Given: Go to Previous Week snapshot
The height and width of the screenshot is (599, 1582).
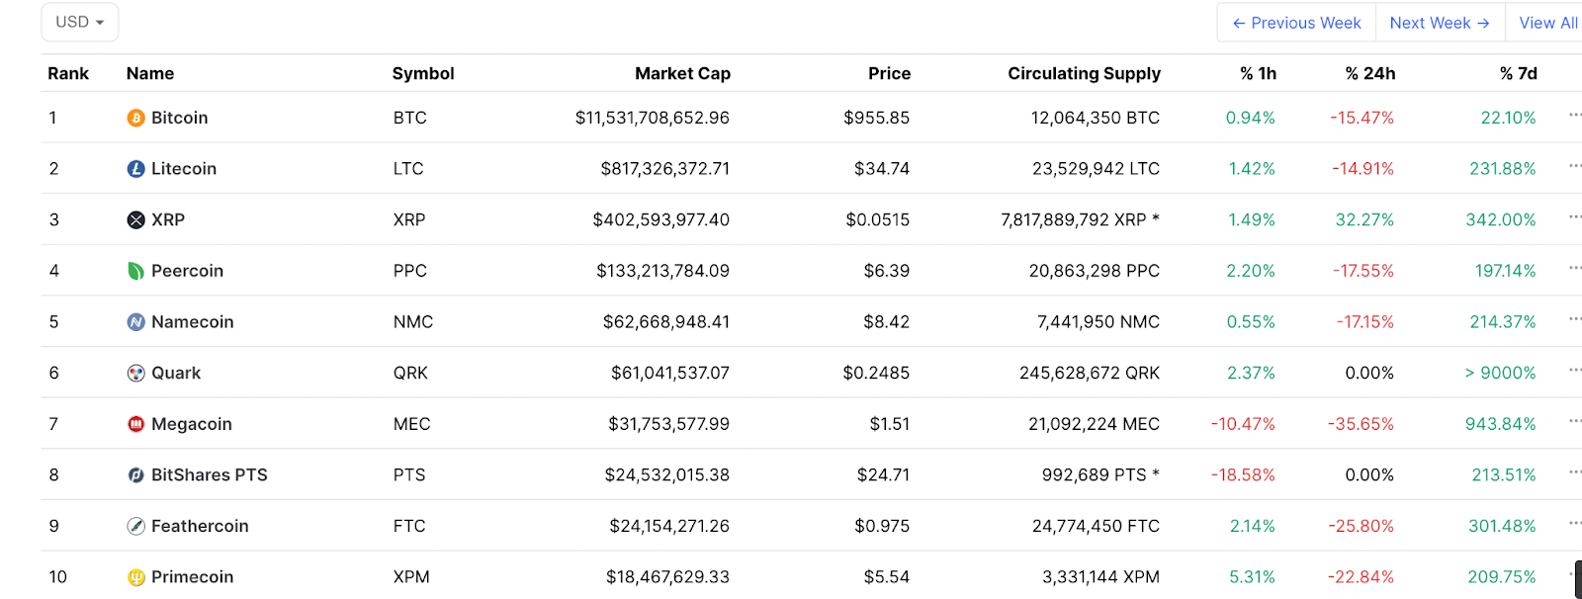Looking at the screenshot, I should (x=1296, y=23).
